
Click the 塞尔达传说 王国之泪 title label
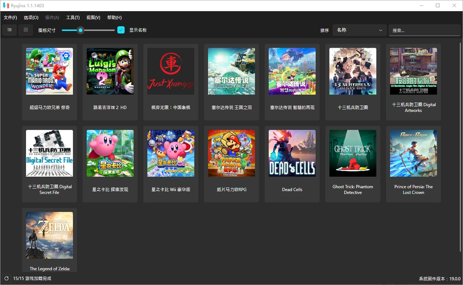231,108
